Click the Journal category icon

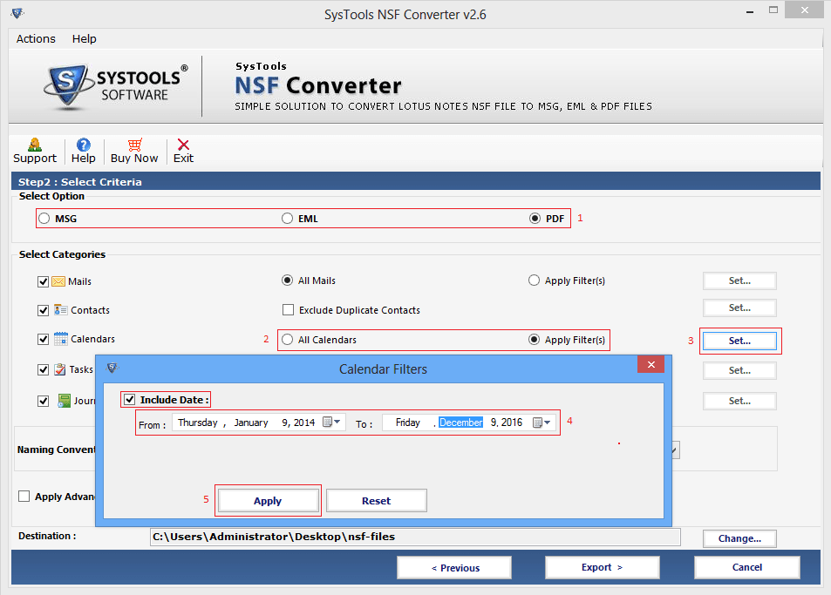coord(64,401)
